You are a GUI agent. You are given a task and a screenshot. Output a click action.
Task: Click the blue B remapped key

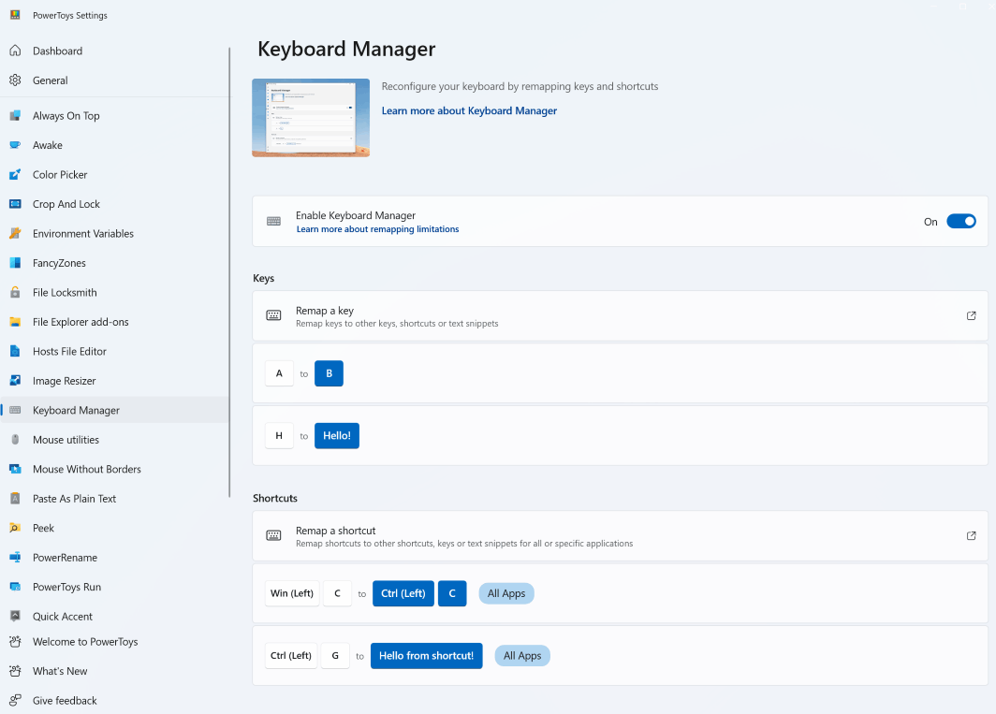click(330, 373)
